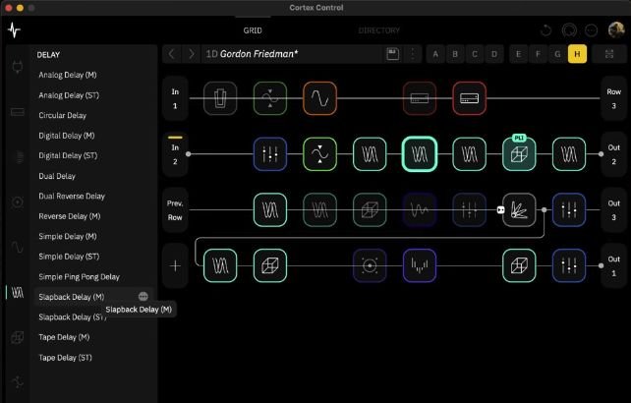631x403 pixels.
Task: Select the bright red amp block in row 1
Action: [469, 98]
